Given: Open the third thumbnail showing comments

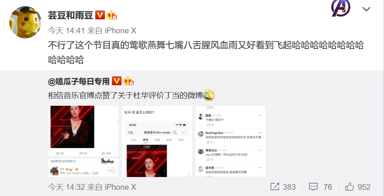Looking at the screenshot, I should click(x=230, y=141).
